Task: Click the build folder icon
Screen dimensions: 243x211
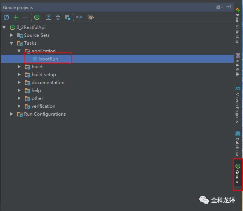Action: click(x=27, y=67)
